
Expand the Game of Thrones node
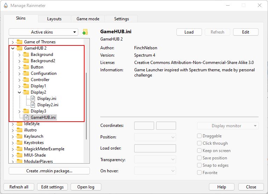[x=13, y=42]
